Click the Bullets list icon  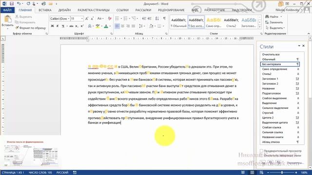tap(117, 18)
